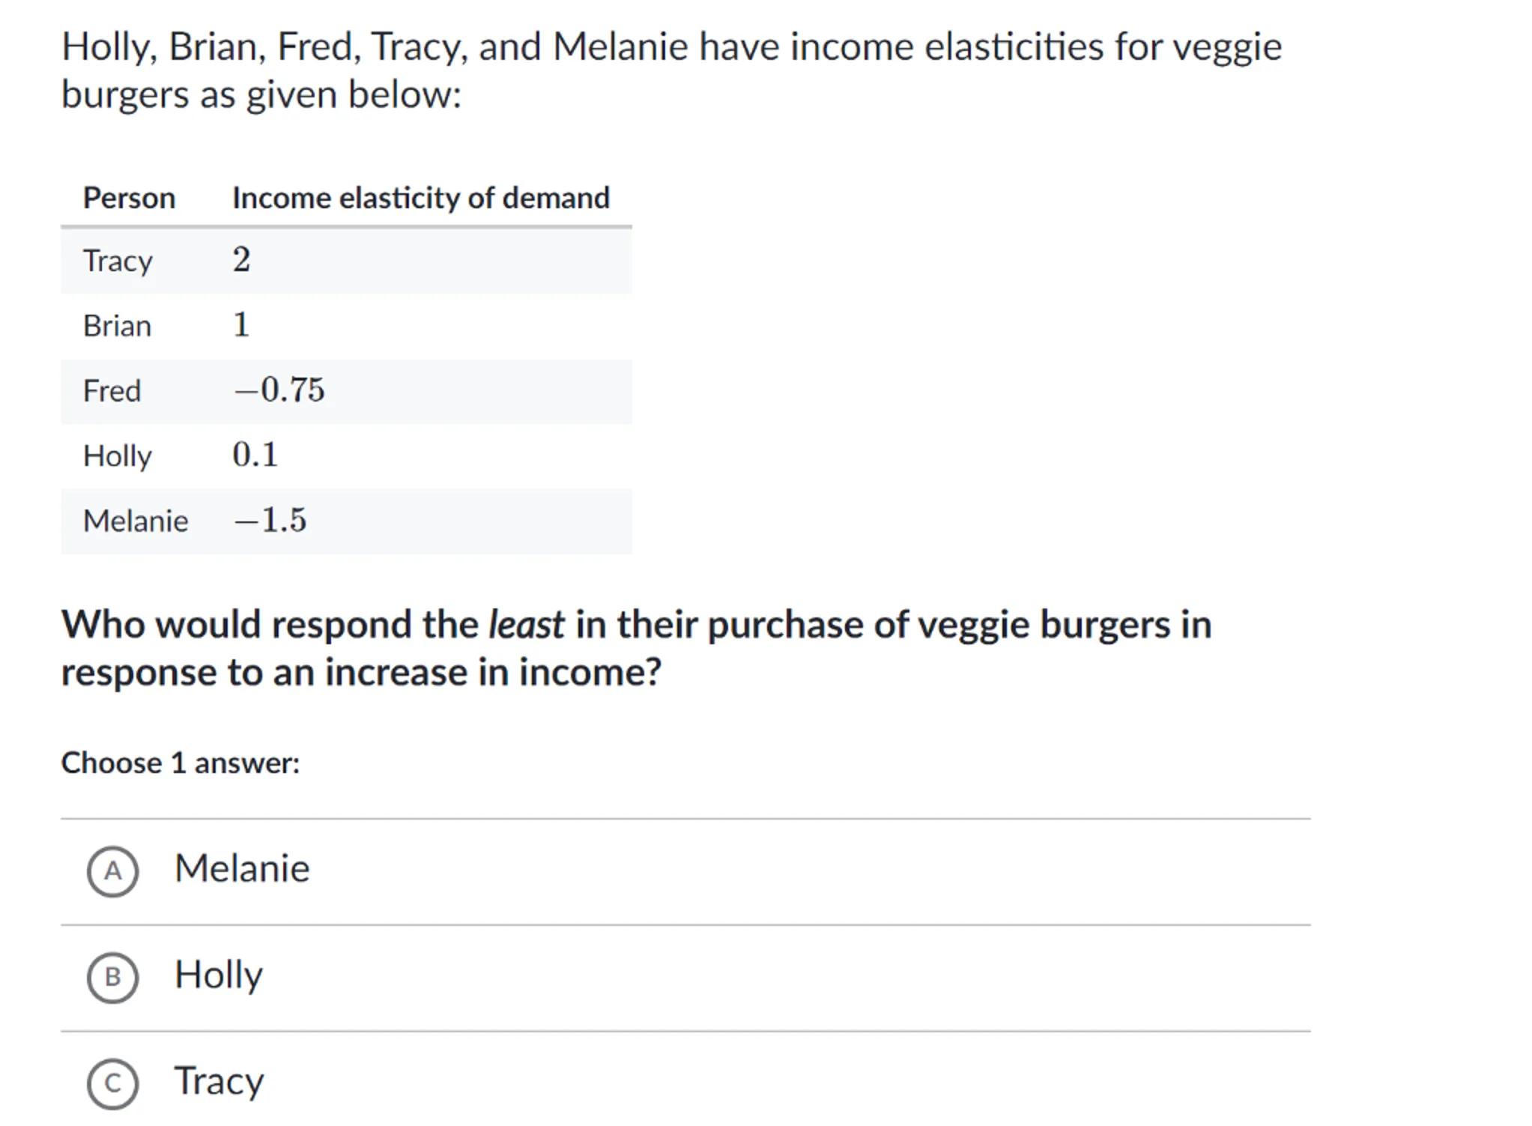Click Brian's name in the table
Image resolution: width=1532 pixels, height=1126 pixels.
117,327
